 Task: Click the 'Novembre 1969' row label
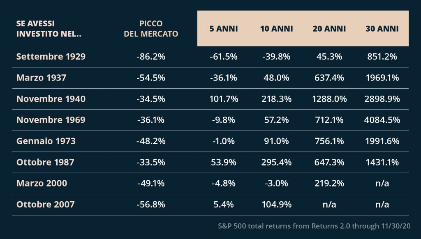pyautogui.click(x=51, y=119)
